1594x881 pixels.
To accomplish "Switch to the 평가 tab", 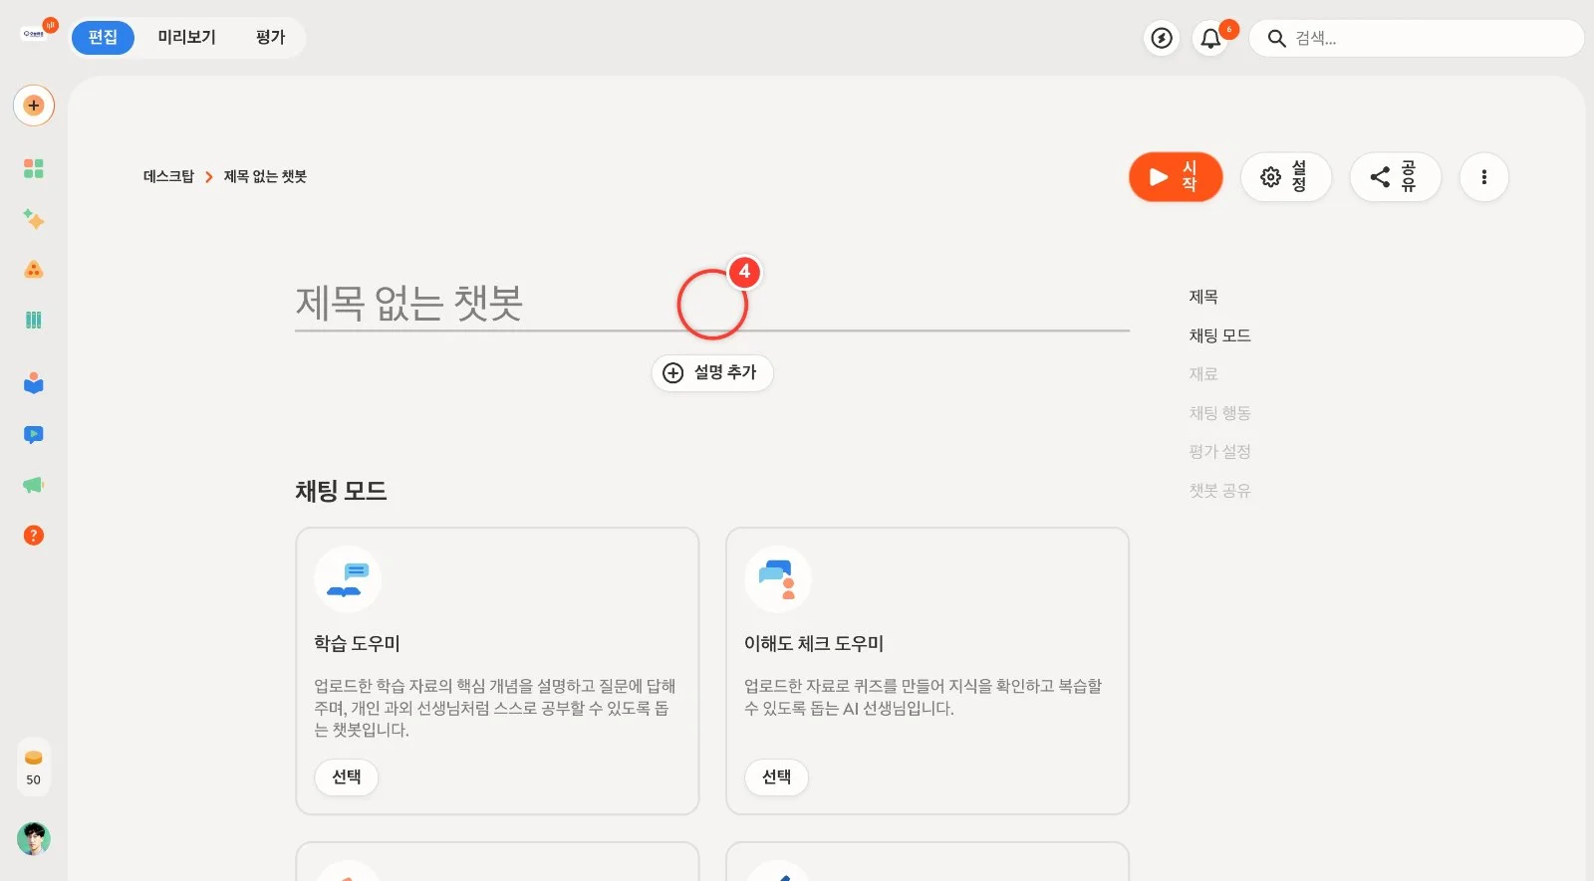I will (x=270, y=38).
